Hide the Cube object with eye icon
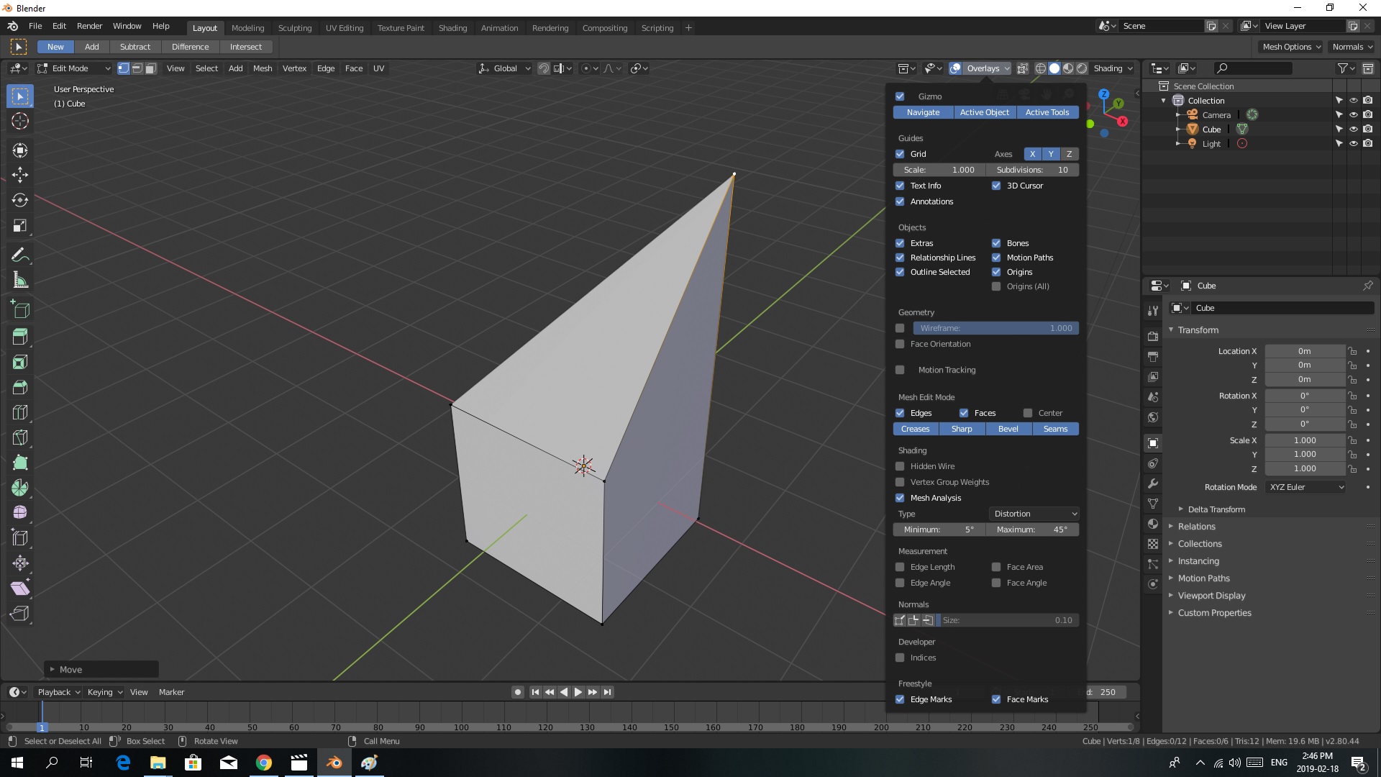This screenshot has height=777, width=1381. tap(1353, 129)
